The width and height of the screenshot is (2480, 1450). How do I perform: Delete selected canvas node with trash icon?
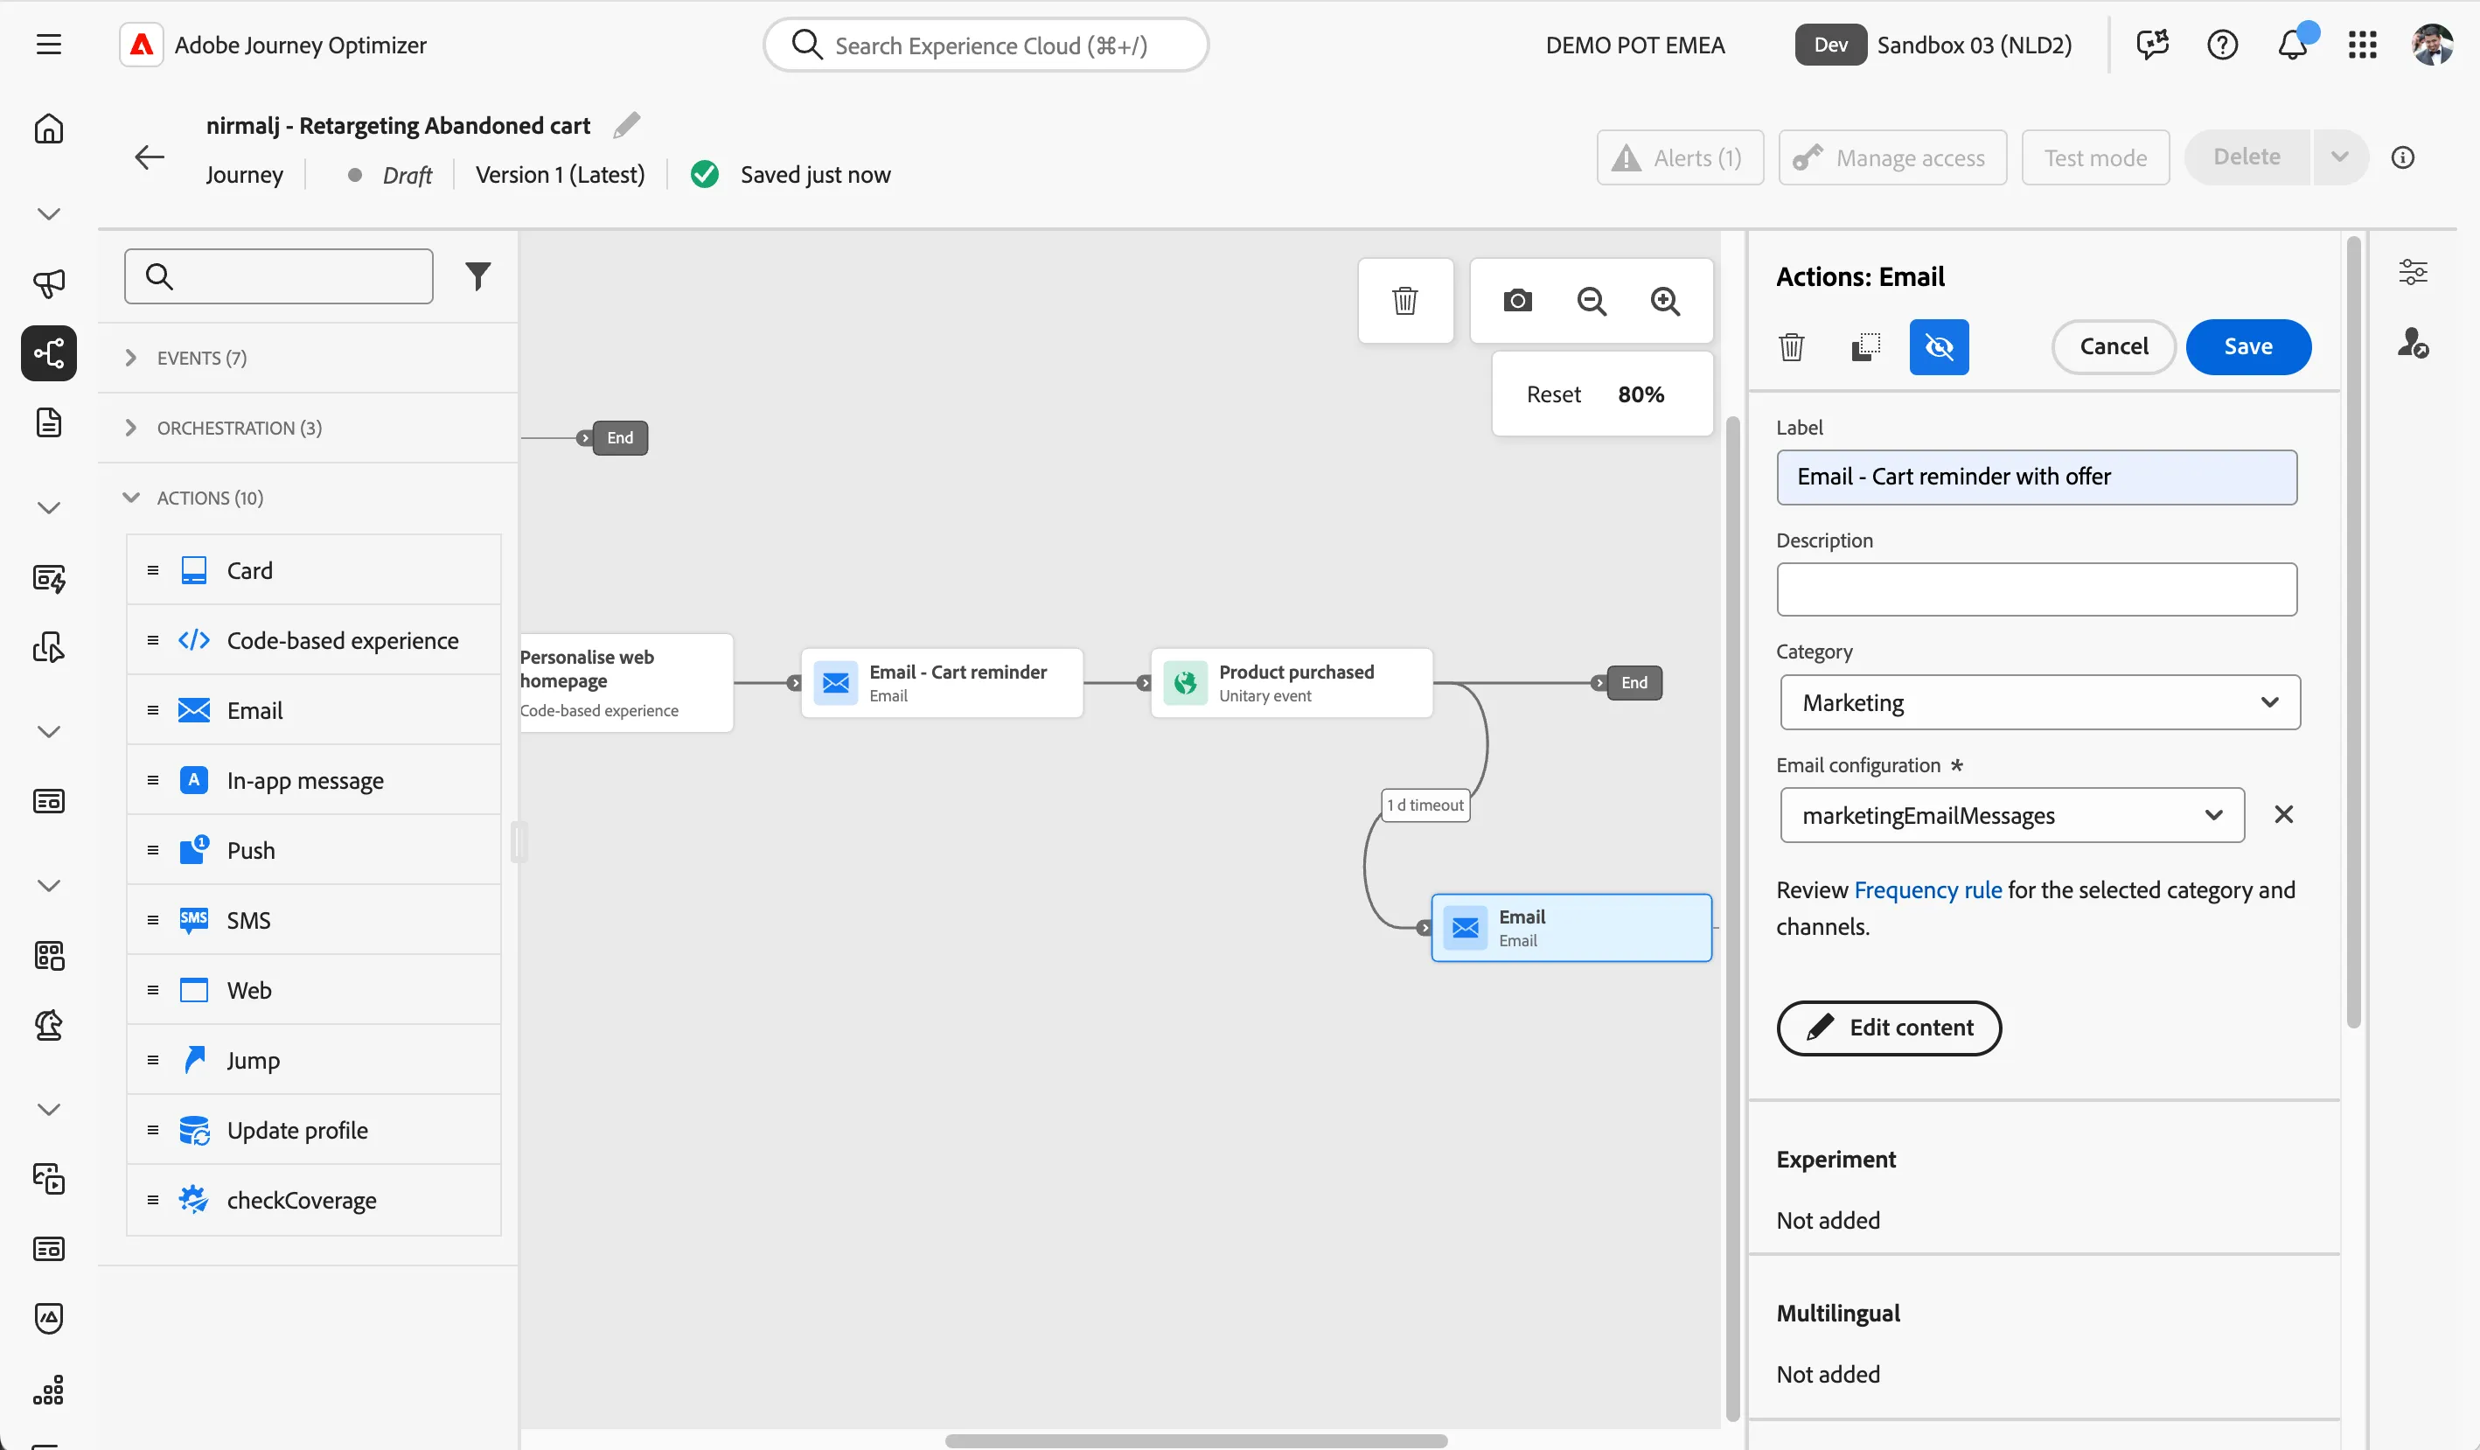1404,300
